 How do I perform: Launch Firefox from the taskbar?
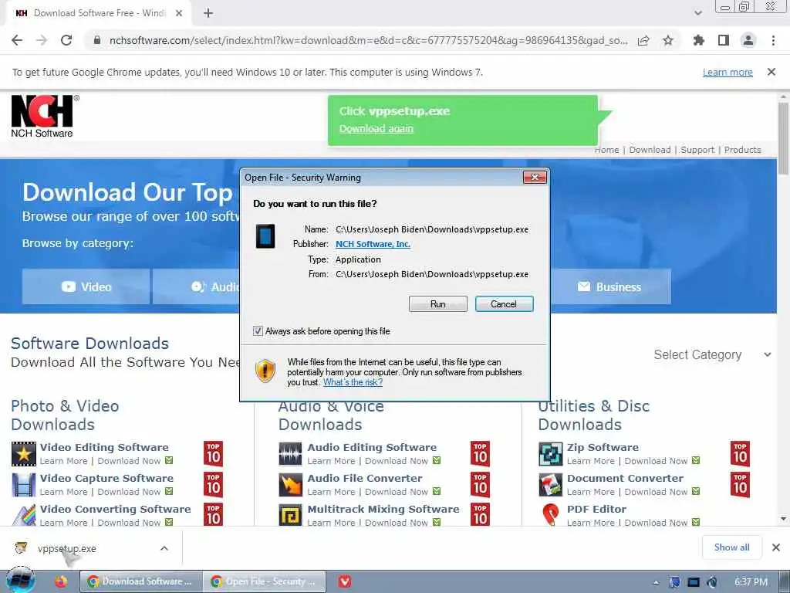click(x=61, y=581)
